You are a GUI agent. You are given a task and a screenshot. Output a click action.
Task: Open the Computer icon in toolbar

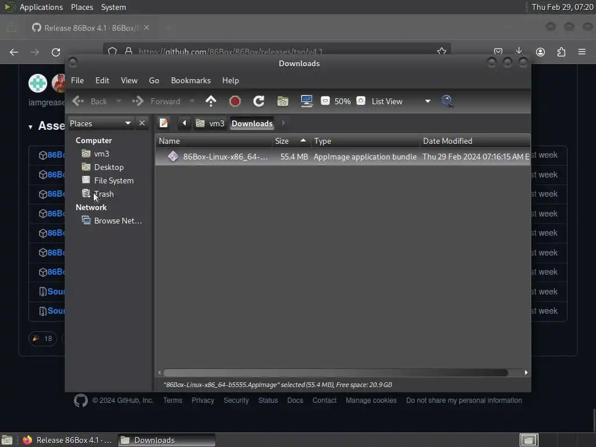coord(306,101)
